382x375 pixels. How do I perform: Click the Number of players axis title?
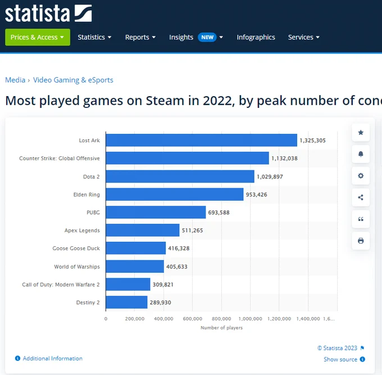click(x=221, y=328)
